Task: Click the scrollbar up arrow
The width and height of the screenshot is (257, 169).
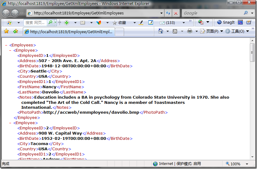Action: pyautogui.click(x=252, y=41)
